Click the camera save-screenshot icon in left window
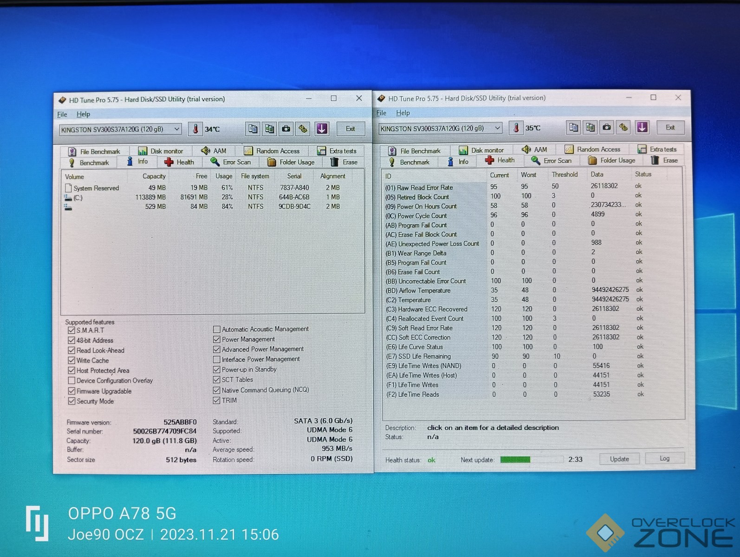740x557 pixels. coord(286,129)
